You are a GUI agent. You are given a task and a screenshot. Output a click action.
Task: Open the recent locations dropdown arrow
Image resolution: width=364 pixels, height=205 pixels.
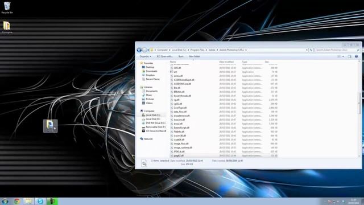pos(148,50)
